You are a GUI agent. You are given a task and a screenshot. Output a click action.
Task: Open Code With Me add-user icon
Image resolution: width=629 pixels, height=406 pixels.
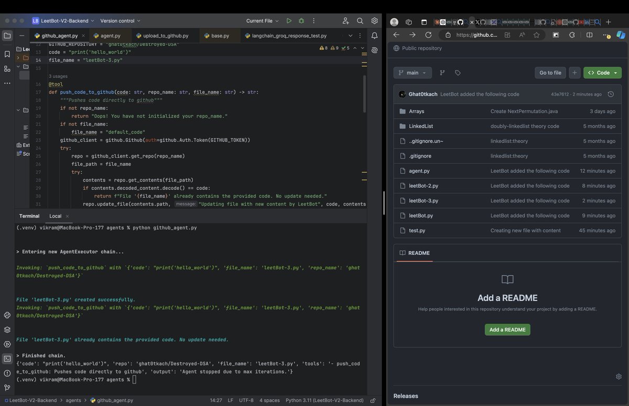[x=345, y=21]
